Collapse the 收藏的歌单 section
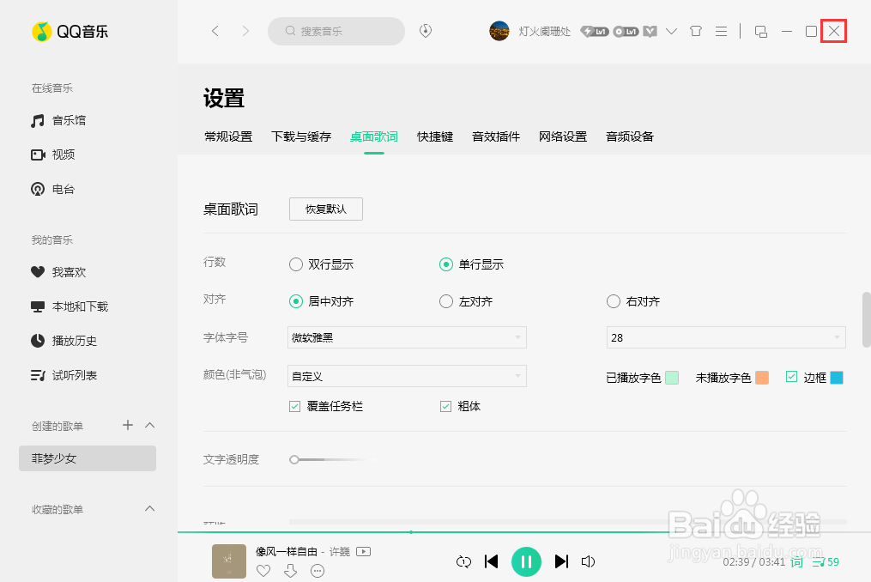871x582 pixels. point(148,509)
